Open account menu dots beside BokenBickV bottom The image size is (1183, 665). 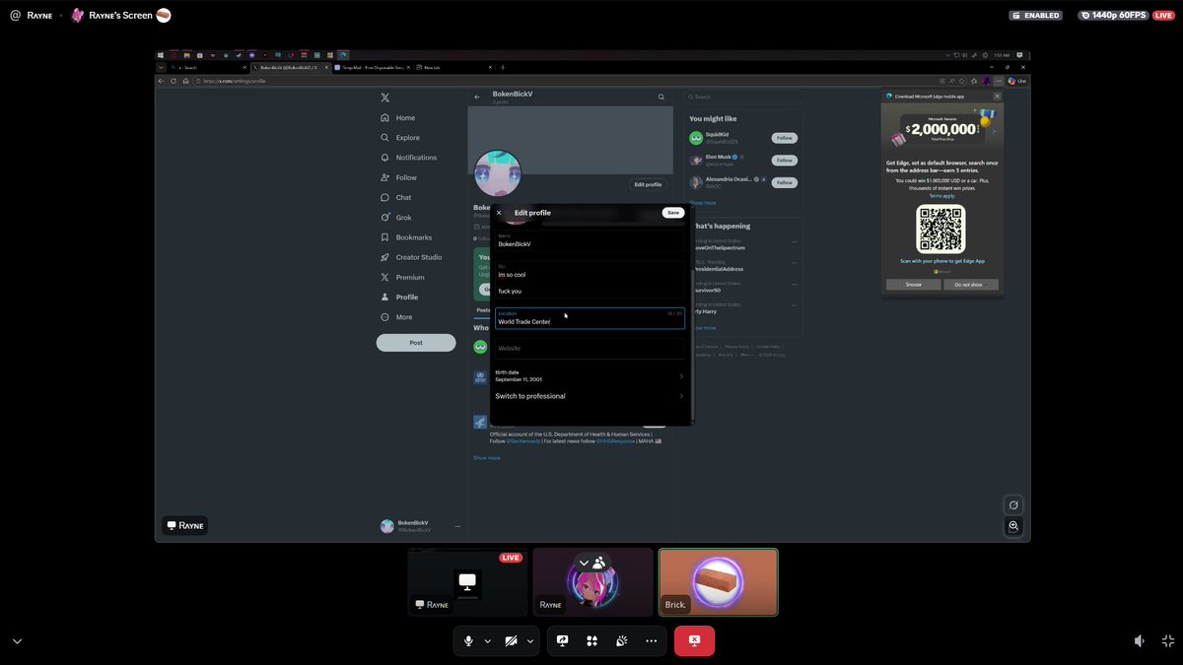456,527
